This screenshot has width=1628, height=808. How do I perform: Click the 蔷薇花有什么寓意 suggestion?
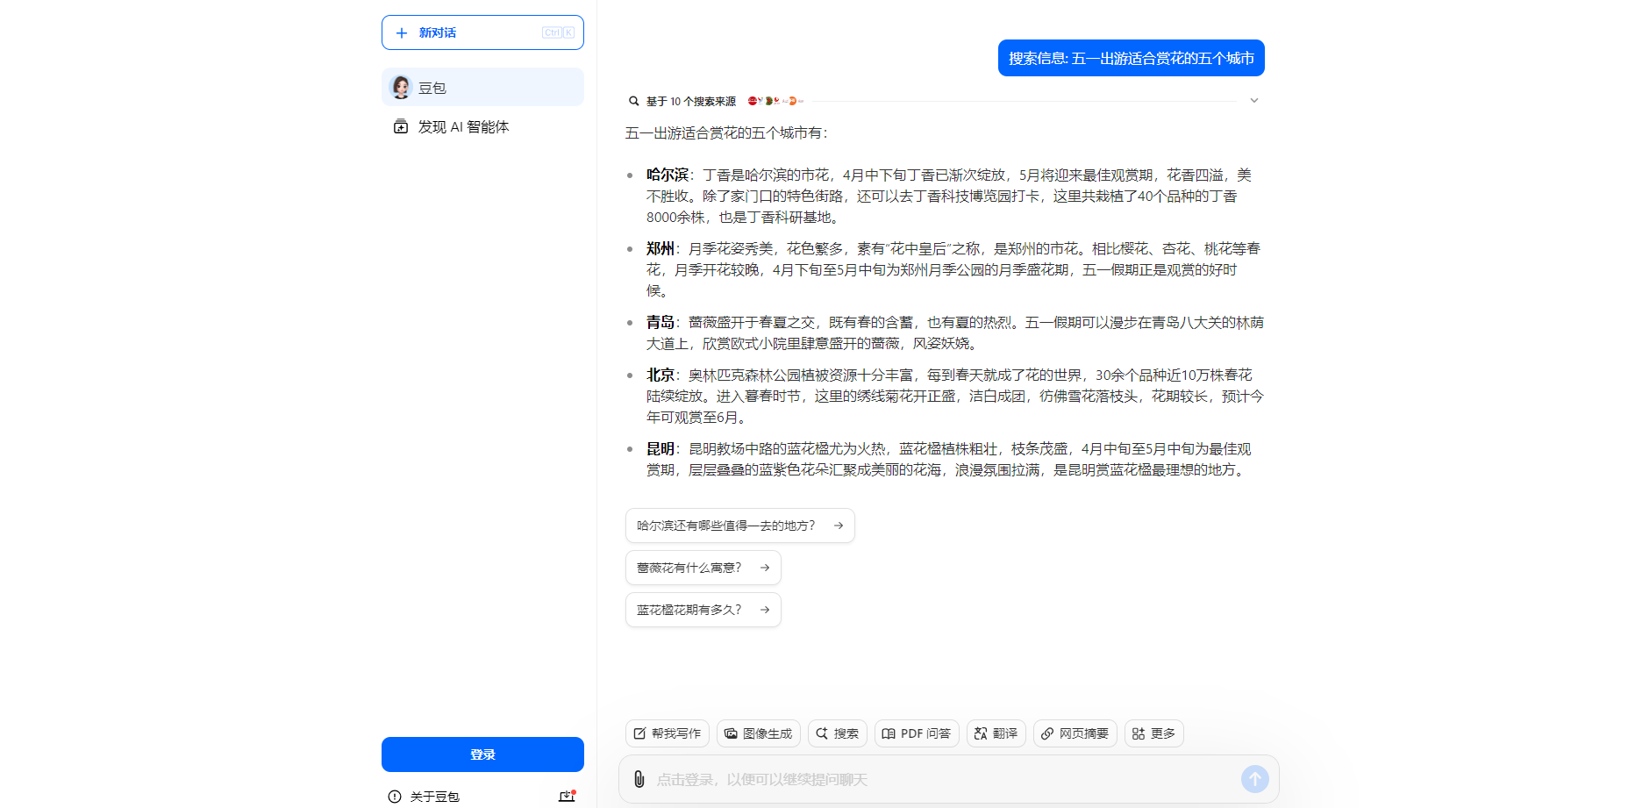click(703, 568)
